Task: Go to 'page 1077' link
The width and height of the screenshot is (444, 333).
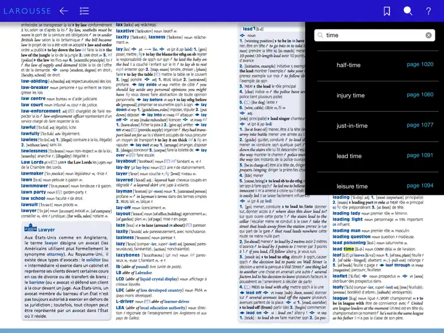Action: 420,125
